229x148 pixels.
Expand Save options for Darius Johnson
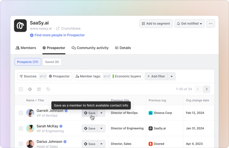pos(101,144)
